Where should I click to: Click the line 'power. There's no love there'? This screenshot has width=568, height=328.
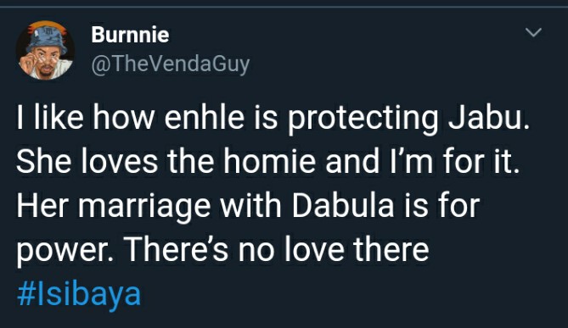(222, 250)
